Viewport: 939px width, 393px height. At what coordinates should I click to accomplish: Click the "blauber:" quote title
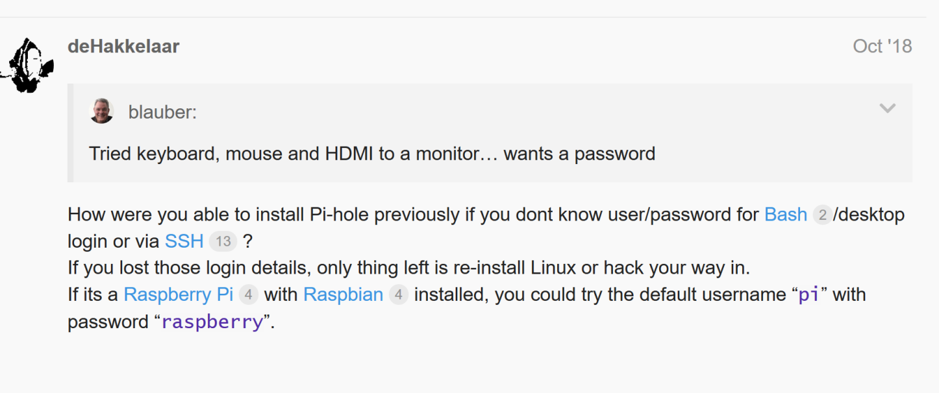click(162, 112)
